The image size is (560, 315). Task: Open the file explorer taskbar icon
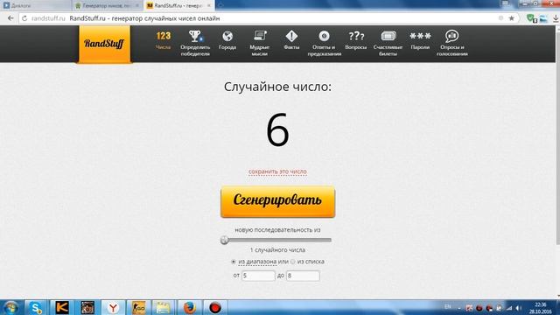(x=164, y=307)
